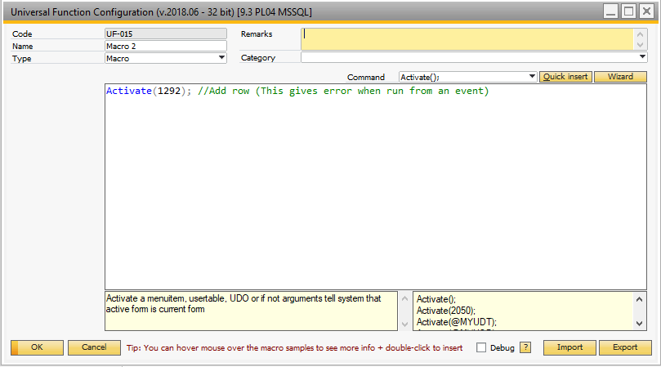
Task: Click the Export button
Action: click(x=625, y=347)
